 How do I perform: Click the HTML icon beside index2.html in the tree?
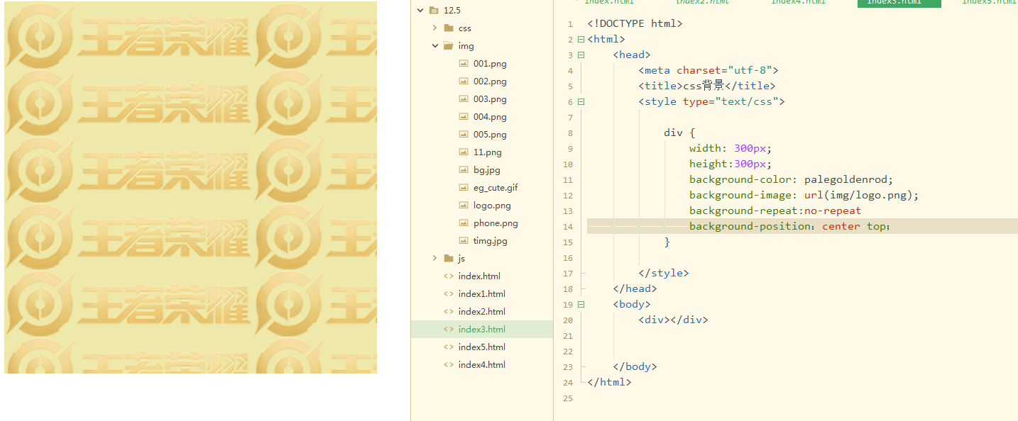tap(448, 312)
